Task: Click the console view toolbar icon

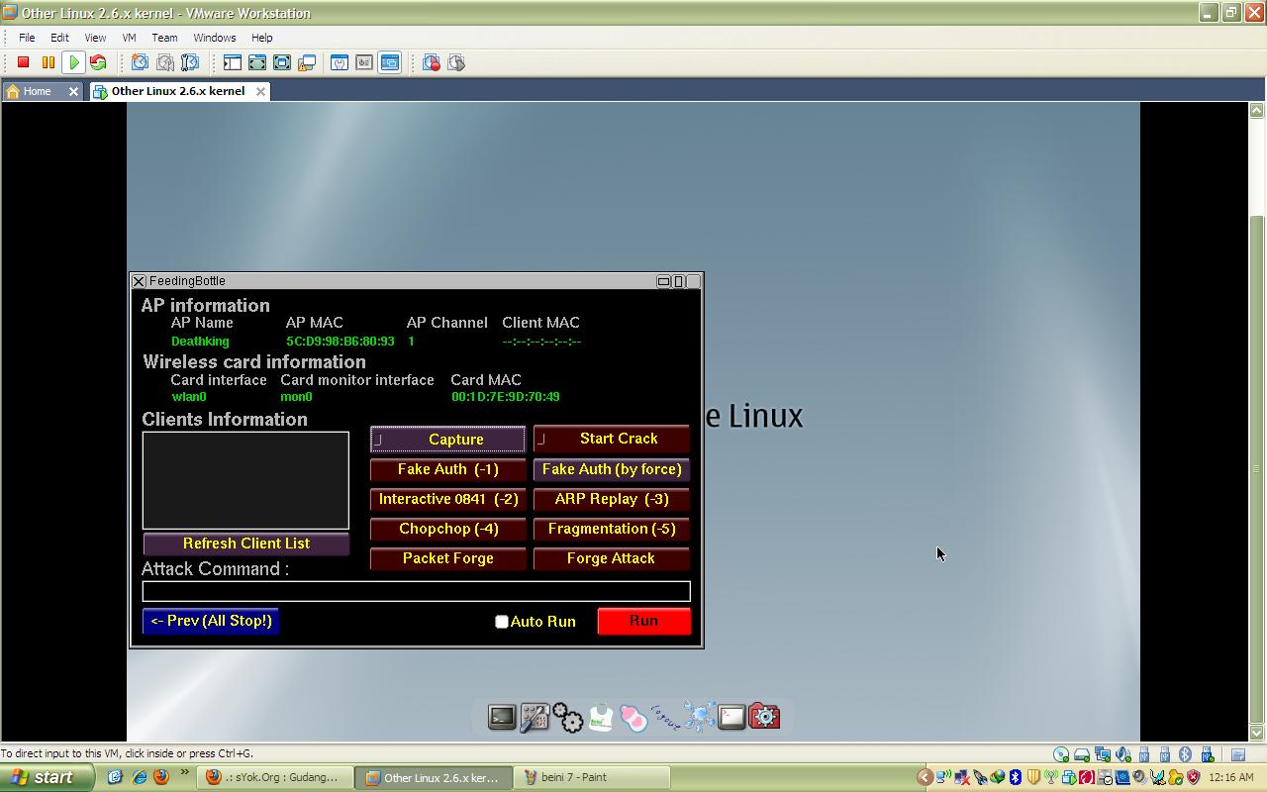Action: (389, 62)
